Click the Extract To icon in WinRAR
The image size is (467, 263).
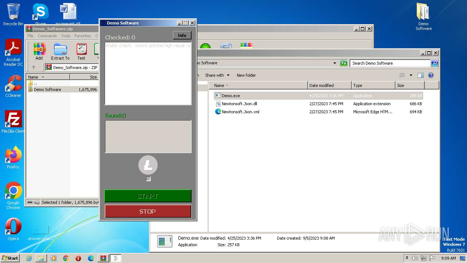tap(60, 51)
